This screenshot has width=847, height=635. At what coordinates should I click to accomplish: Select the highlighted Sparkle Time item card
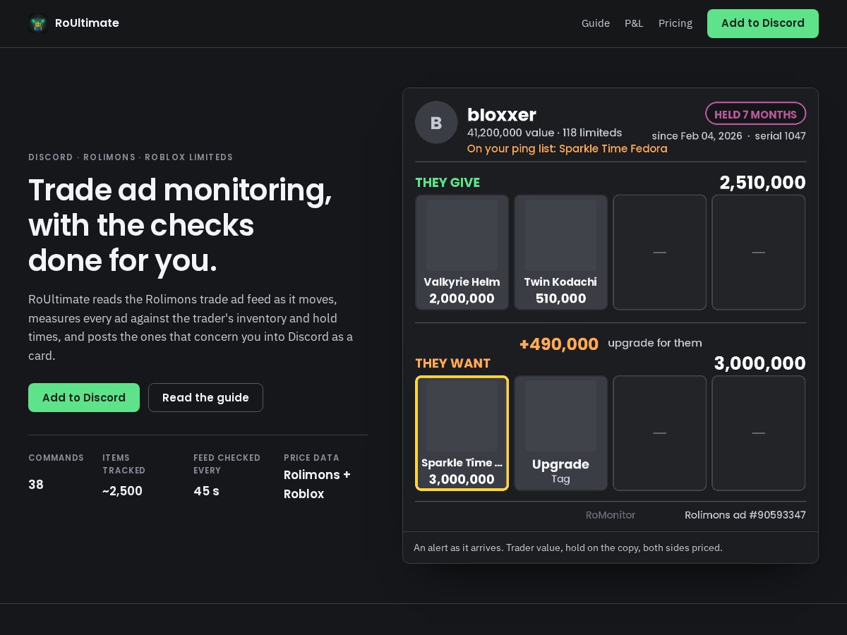click(x=462, y=433)
